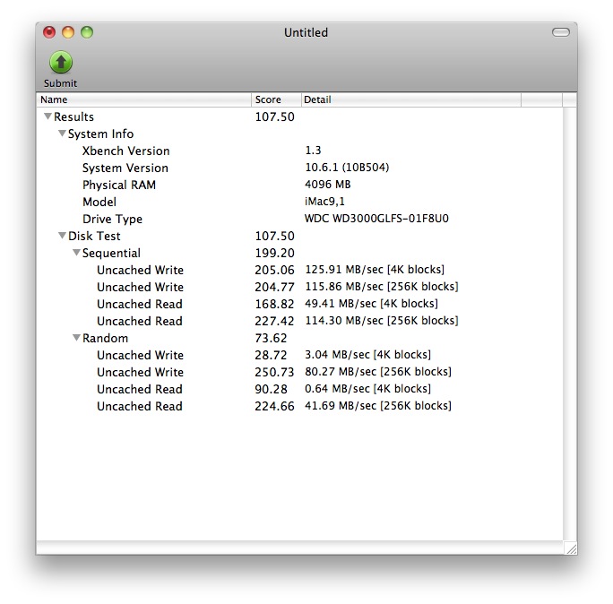The height and width of the screenshot is (604, 613).
Task: Select the Drive Type row
Action: click(300, 219)
